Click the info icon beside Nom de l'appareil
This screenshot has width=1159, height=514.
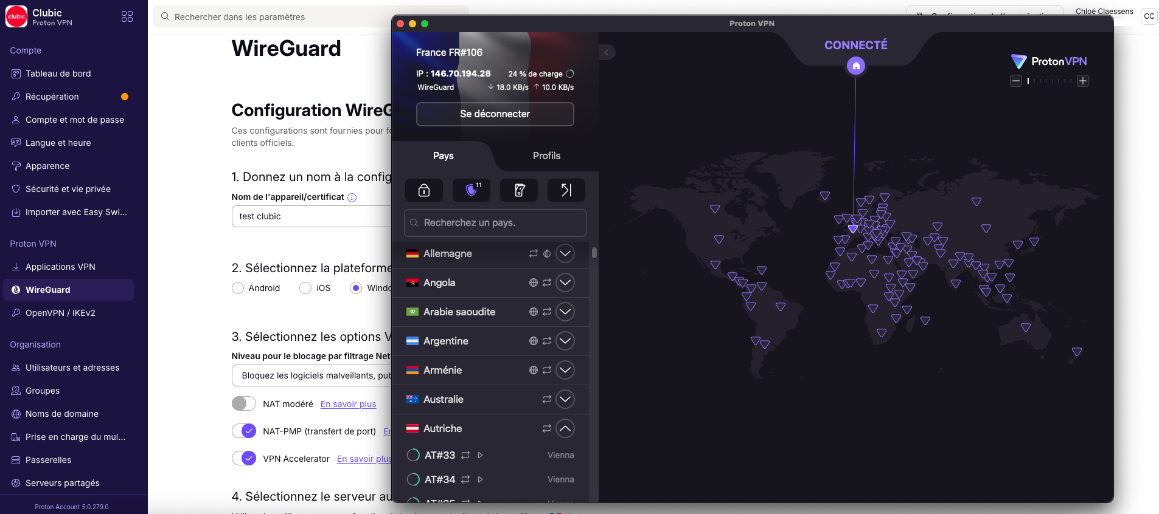[x=352, y=197]
